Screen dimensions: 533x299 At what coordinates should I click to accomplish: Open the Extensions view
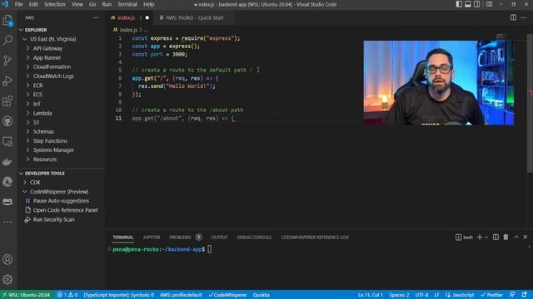[x=7, y=101]
